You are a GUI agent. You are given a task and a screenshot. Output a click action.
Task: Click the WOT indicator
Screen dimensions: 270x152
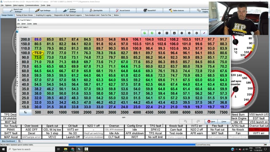click(x=135, y=137)
